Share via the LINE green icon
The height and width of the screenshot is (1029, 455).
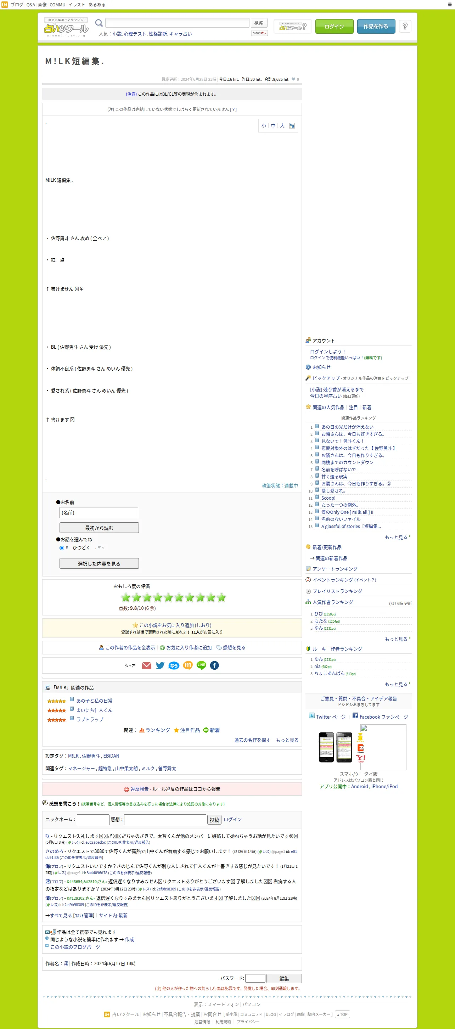click(x=201, y=665)
